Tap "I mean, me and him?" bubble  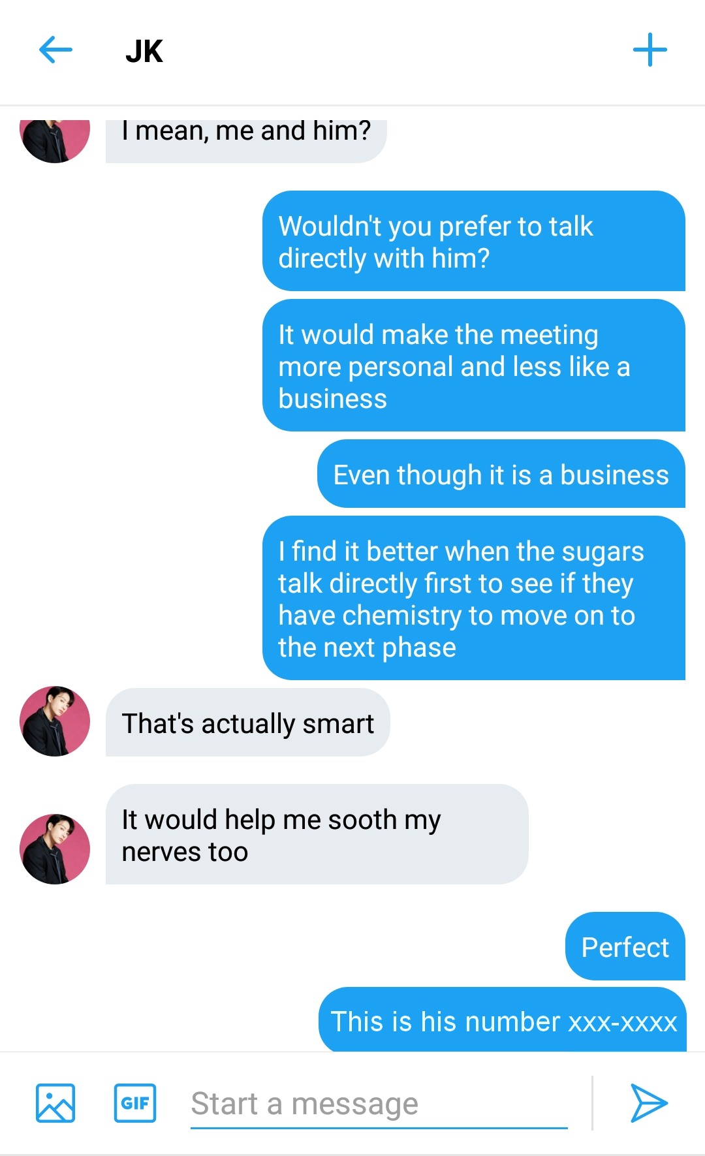(246, 135)
